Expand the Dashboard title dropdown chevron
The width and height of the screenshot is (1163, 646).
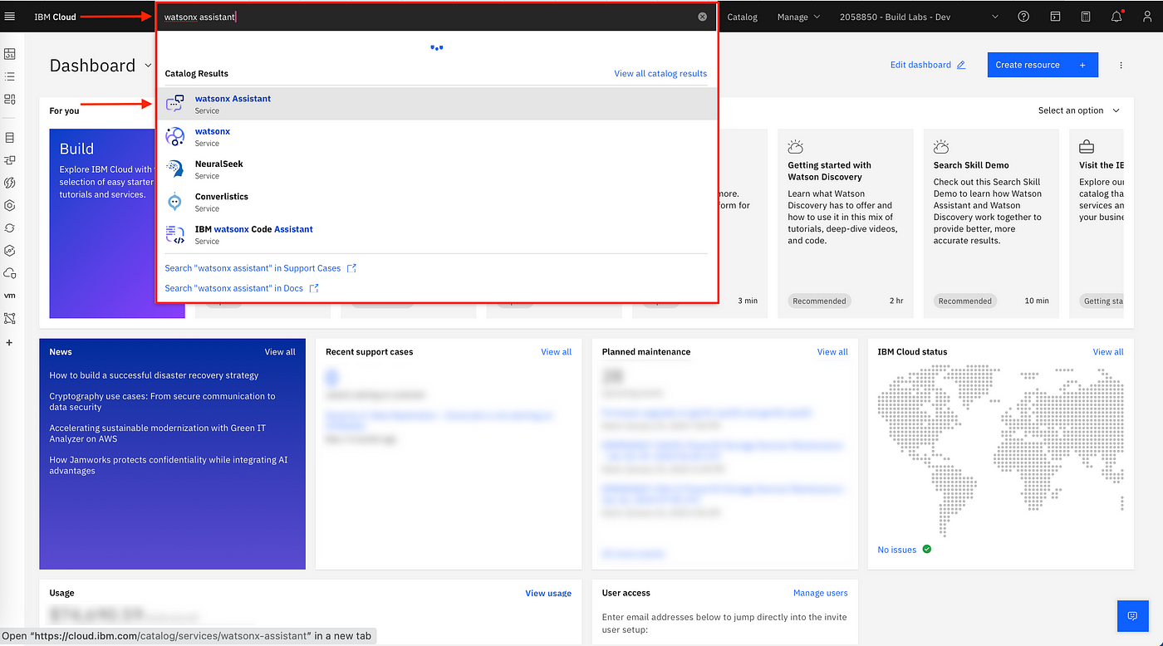[149, 66]
